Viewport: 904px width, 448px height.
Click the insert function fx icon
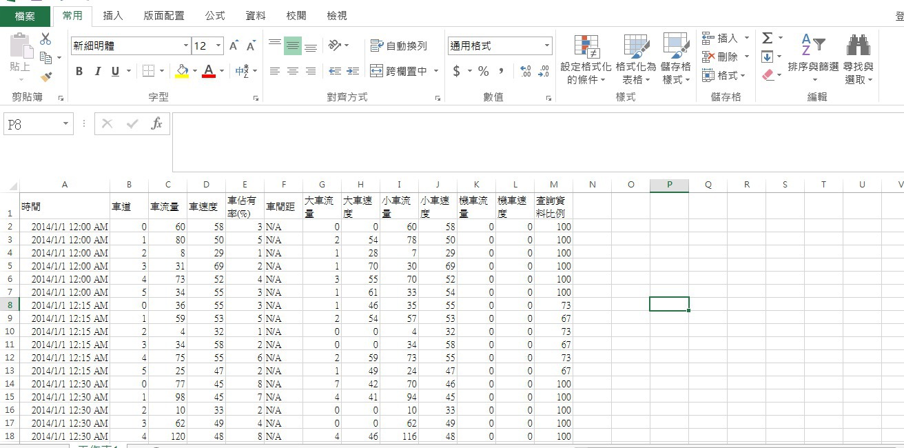click(156, 123)
